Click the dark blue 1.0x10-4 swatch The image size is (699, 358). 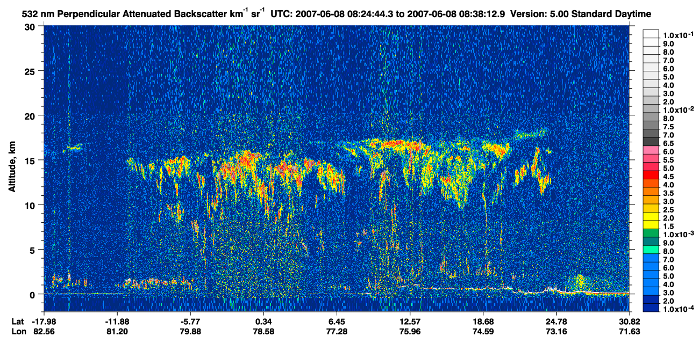(651, 308)
